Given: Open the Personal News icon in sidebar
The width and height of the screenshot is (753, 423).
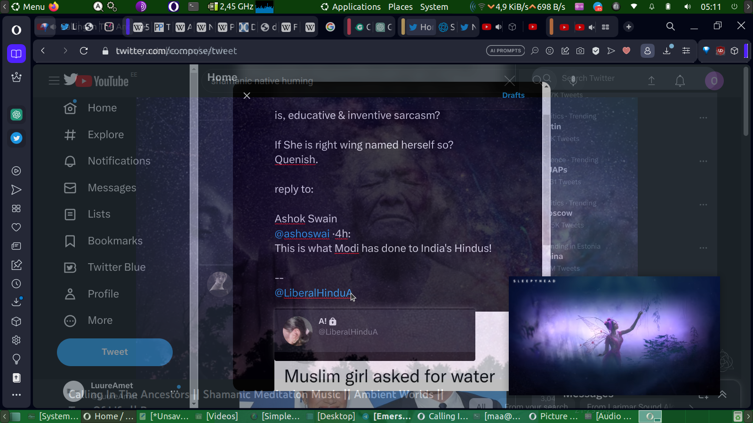Looking at the screenshot, I should [16, 246].
